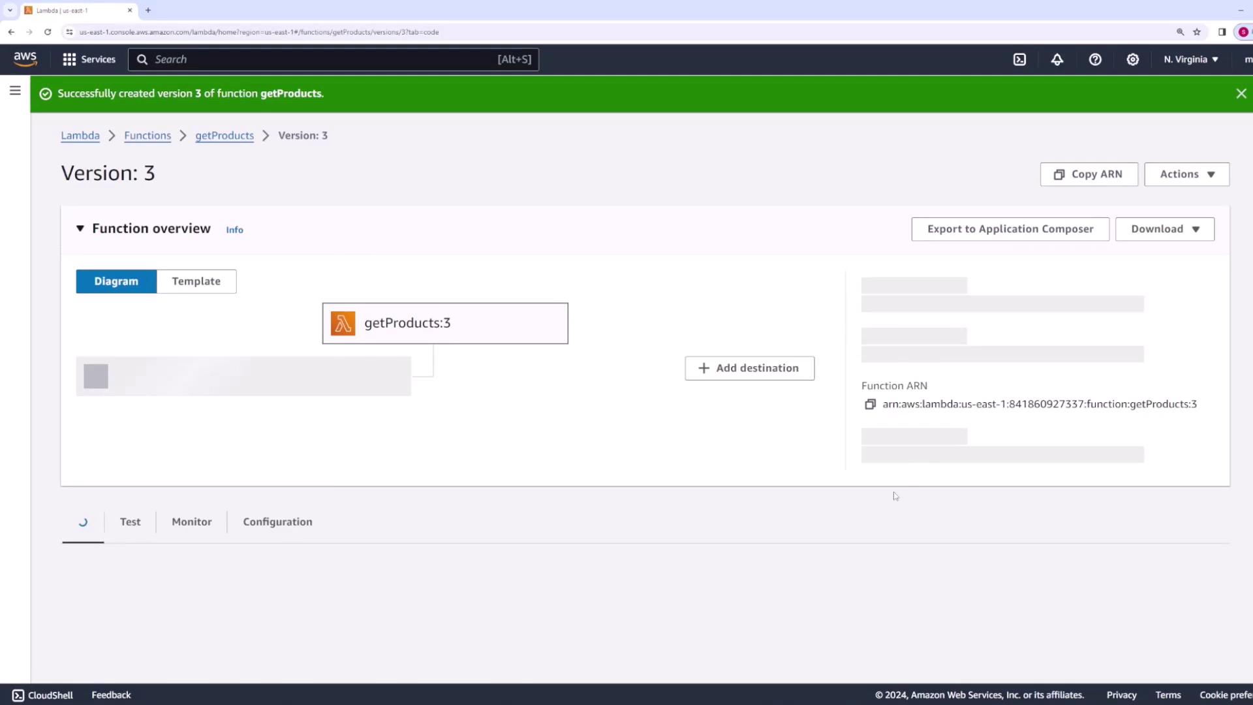Open the tab search dropdown arrow
This screenshot has height=705, width=1253.
tap(10, 10)
